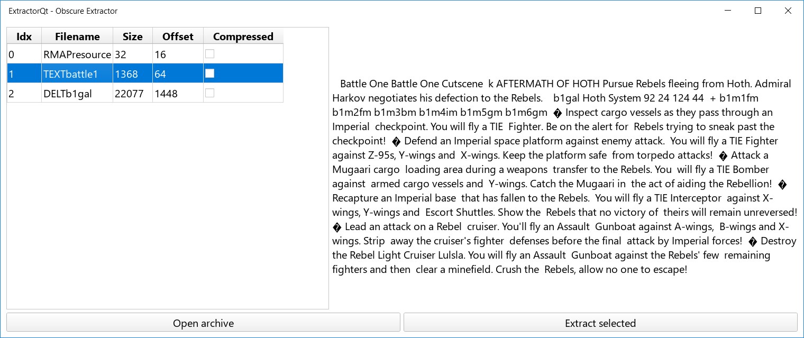Click size value 1368
The image size is (804, 338).
[x=133, y=74]
